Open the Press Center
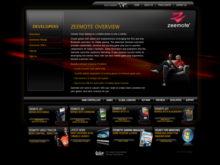Screen dimensions: 220x165 pyautogui.click(x=164, y=5)
